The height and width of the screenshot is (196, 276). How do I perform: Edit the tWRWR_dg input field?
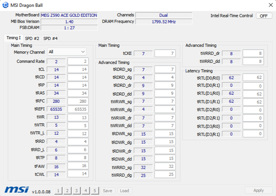point(165,109)
